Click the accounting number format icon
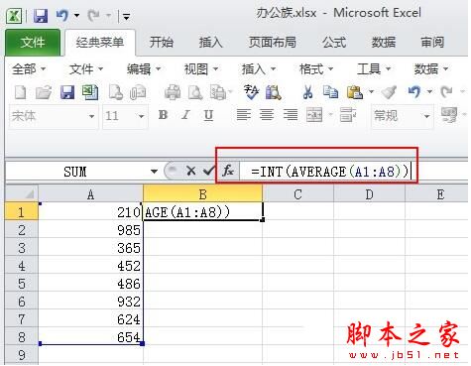The image size is (471, 366). [449, 115]
